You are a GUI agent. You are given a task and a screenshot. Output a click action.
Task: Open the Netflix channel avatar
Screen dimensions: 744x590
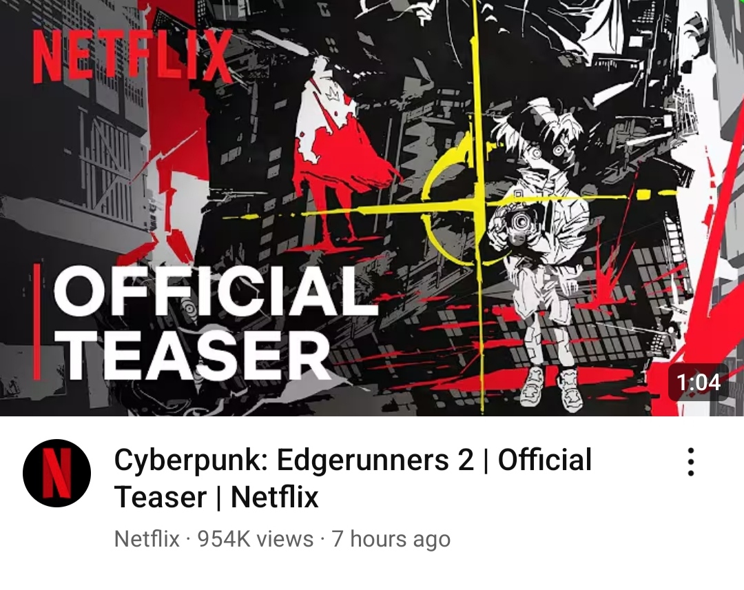coord(57,473)
